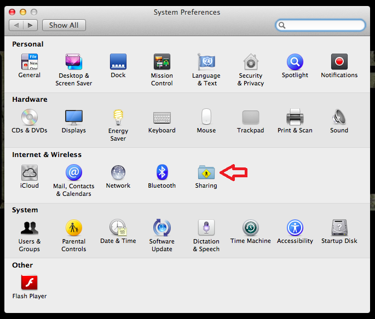
Task: Click the Show All button
Action: 64,25
